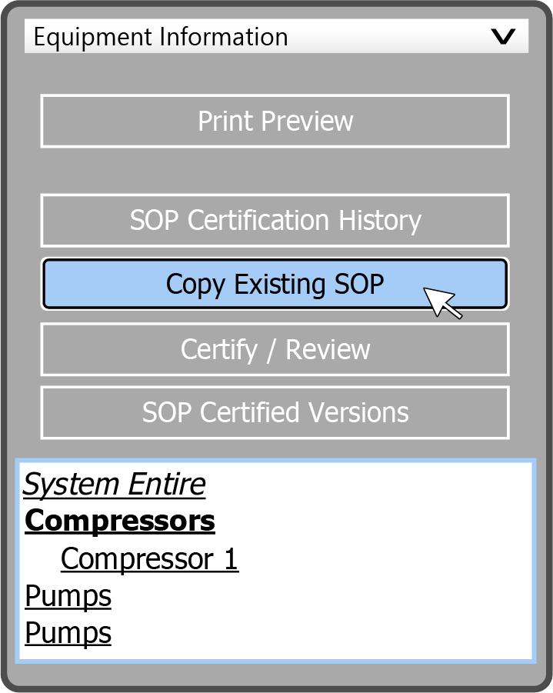Show SOP Certified Versions

coord(275,412)
